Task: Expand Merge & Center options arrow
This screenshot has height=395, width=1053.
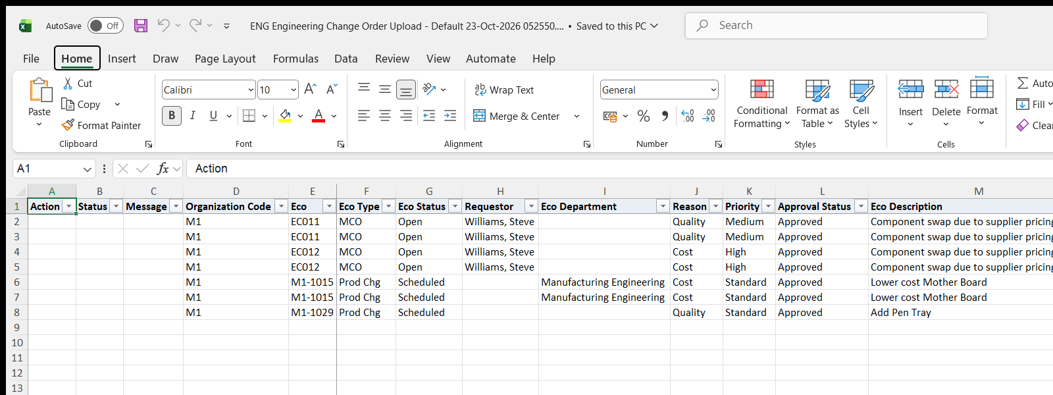Action: pos(577,117)
